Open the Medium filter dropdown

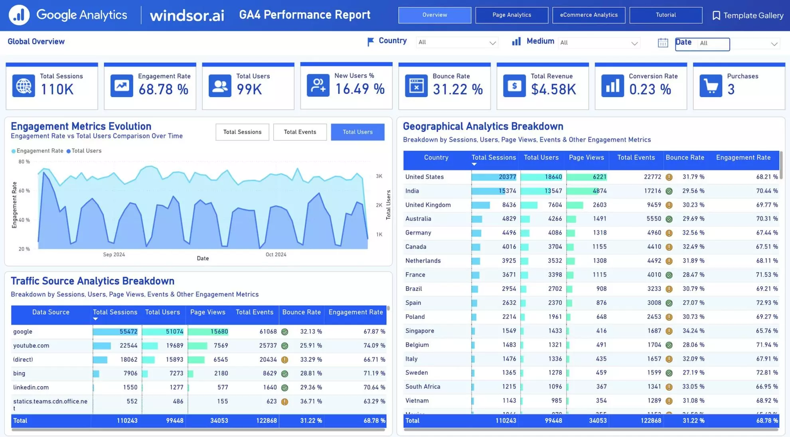[598, 43]
